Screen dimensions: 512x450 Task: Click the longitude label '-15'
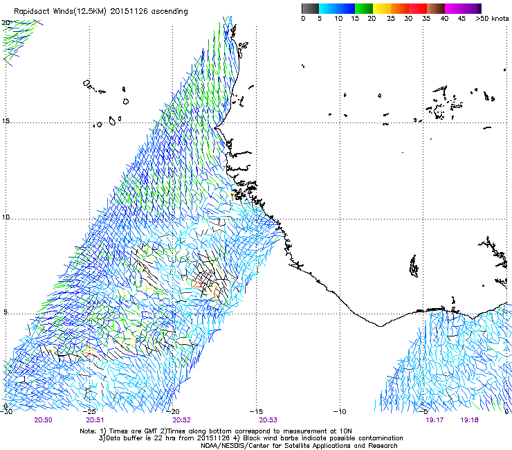click(x=256, y=411)
